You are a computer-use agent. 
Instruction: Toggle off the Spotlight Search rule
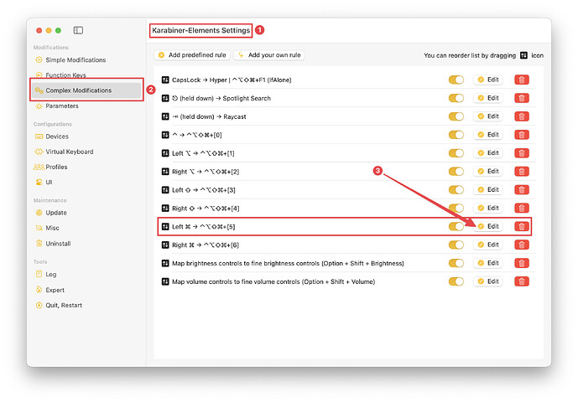pyautogui.click(x=456, y=98)
